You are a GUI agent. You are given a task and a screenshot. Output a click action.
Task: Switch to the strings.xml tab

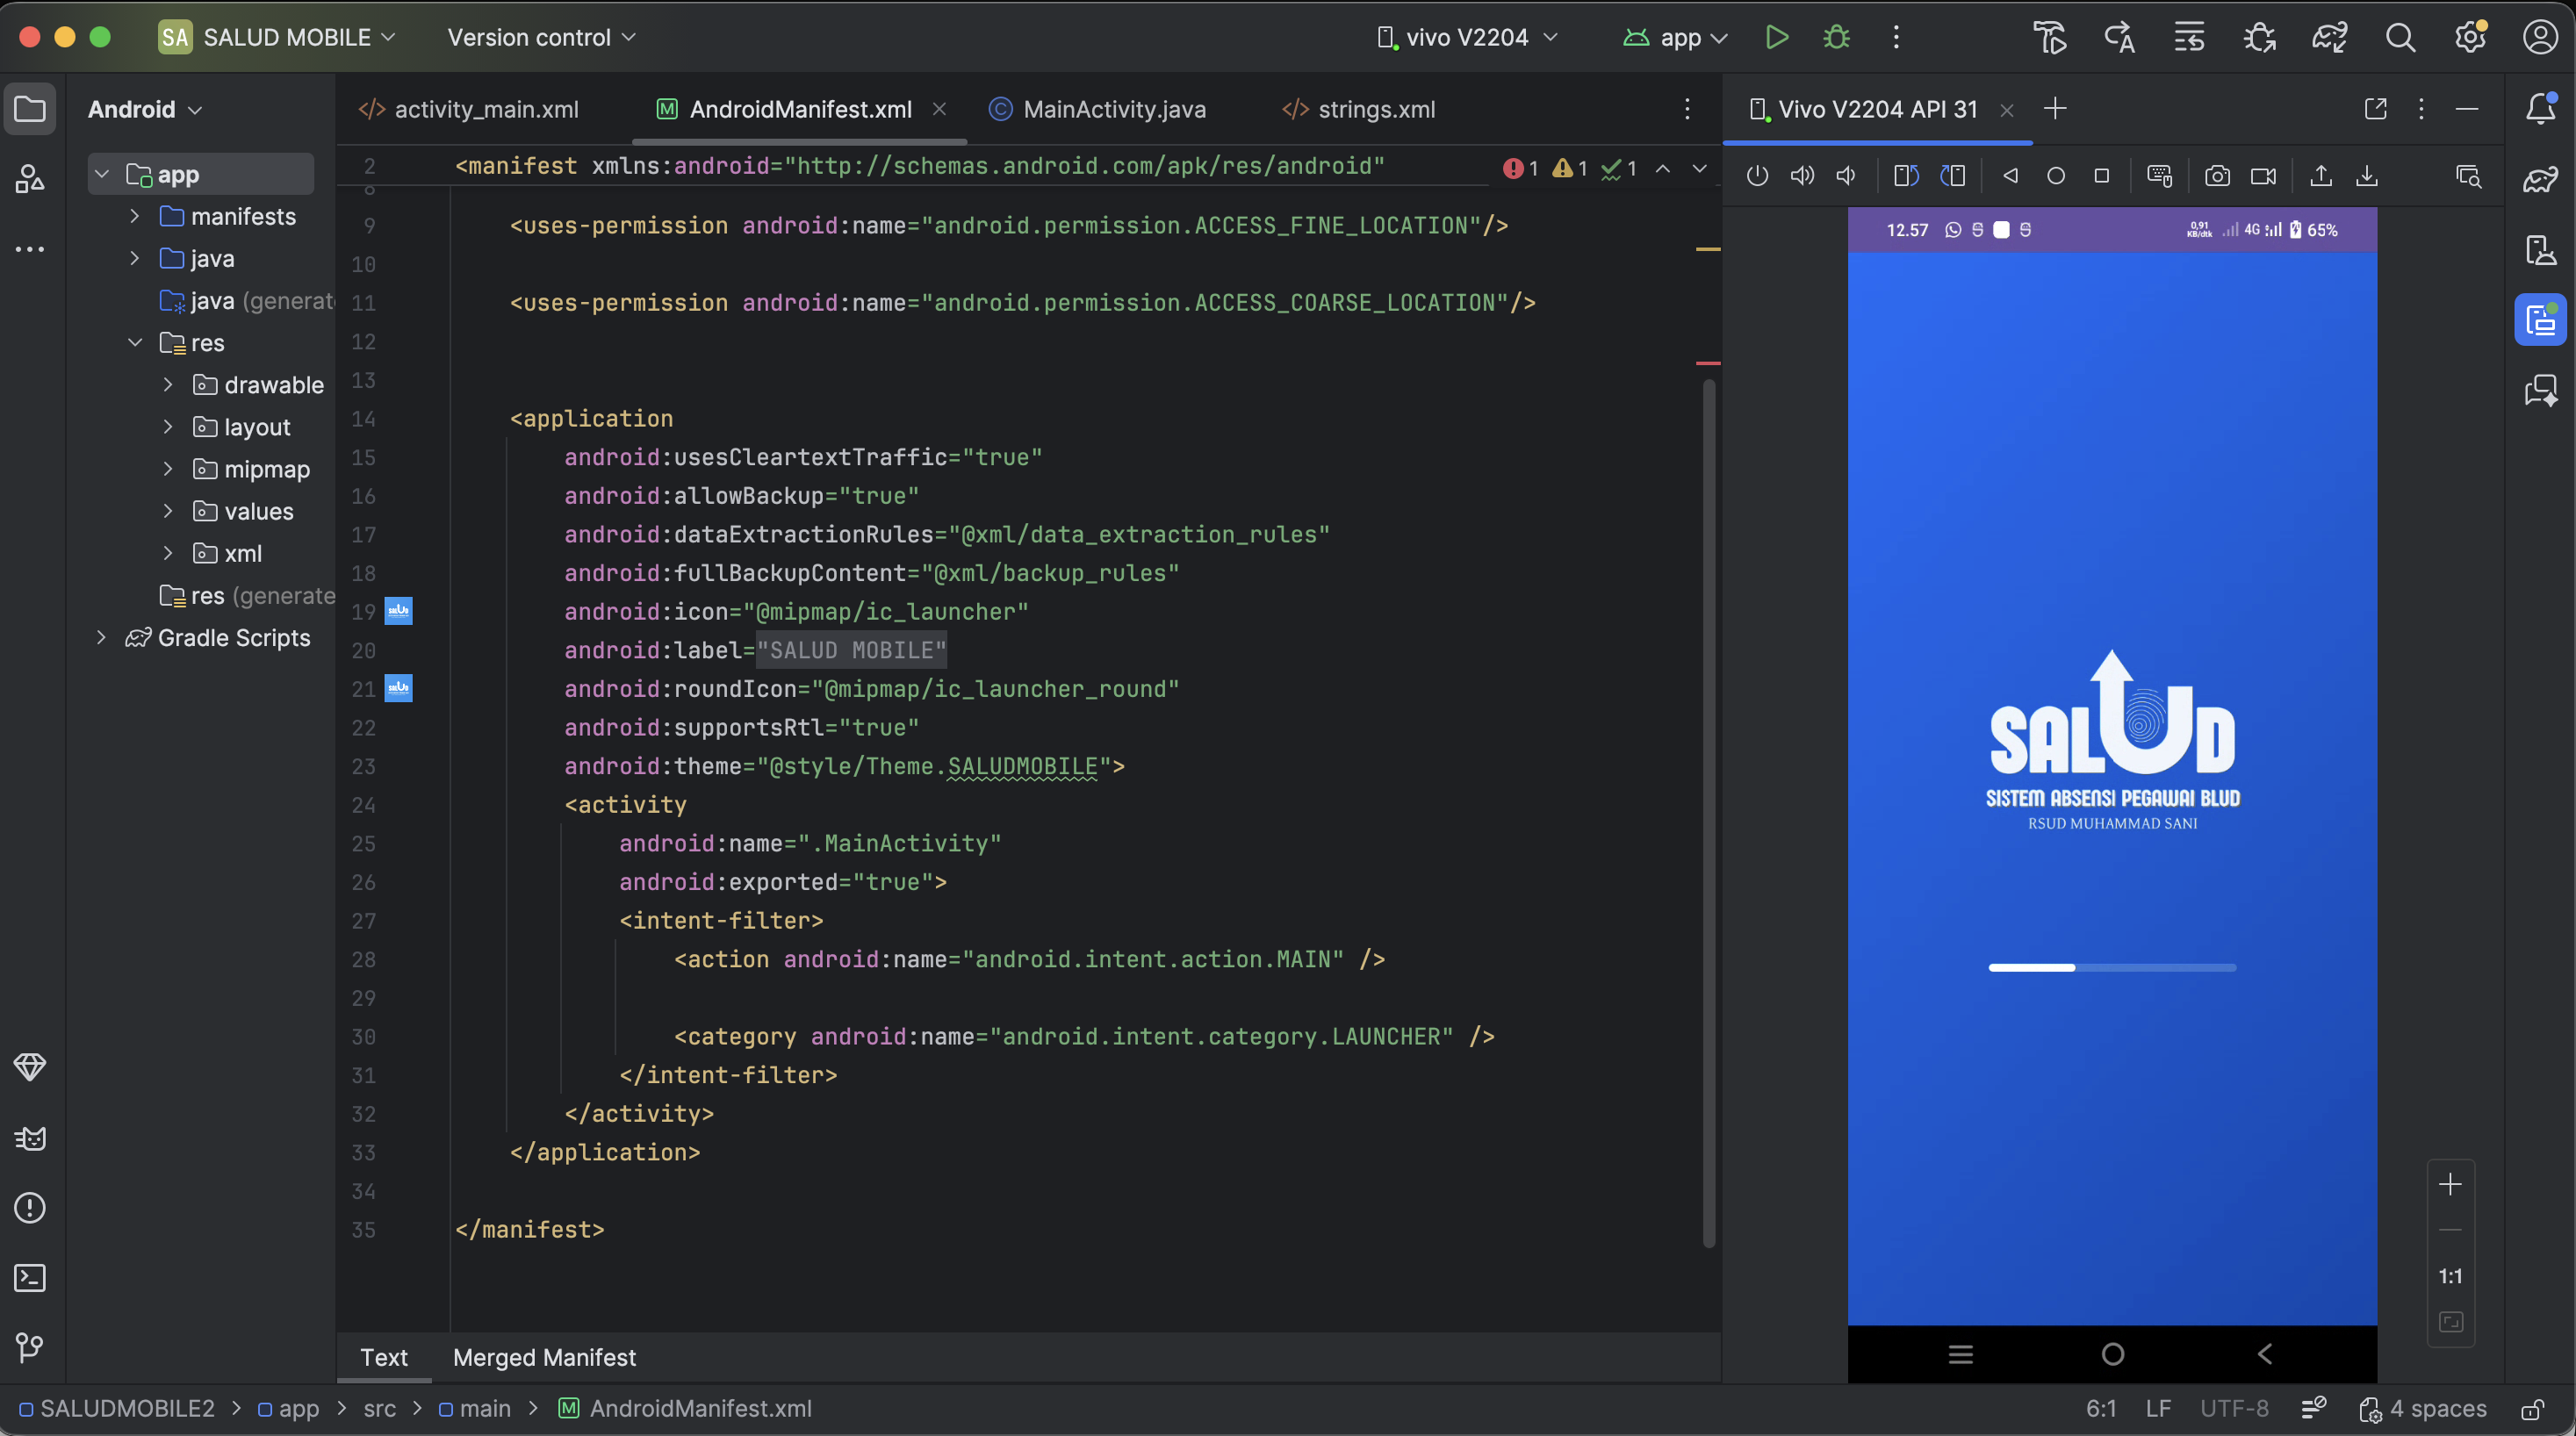pyautogui.click(x=1358, y=109)
